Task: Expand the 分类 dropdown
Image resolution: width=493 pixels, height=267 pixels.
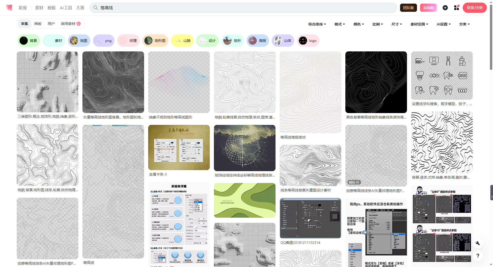Action: coord(464,24)
